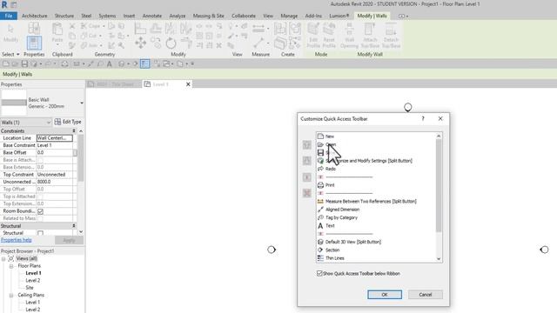Open the Properties palette button in ribbon

(x=34, y=43)
